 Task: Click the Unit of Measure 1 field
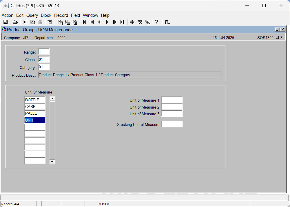coord(172,100)
